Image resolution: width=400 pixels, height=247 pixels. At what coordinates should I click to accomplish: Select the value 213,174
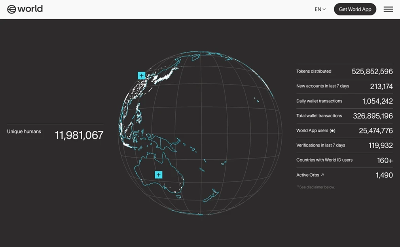(381, 87)
